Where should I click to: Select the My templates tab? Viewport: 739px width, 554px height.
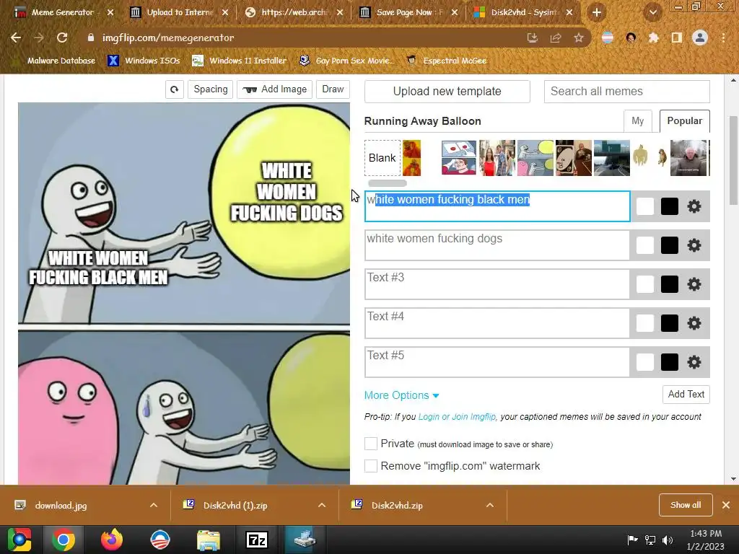pos(638,121)
